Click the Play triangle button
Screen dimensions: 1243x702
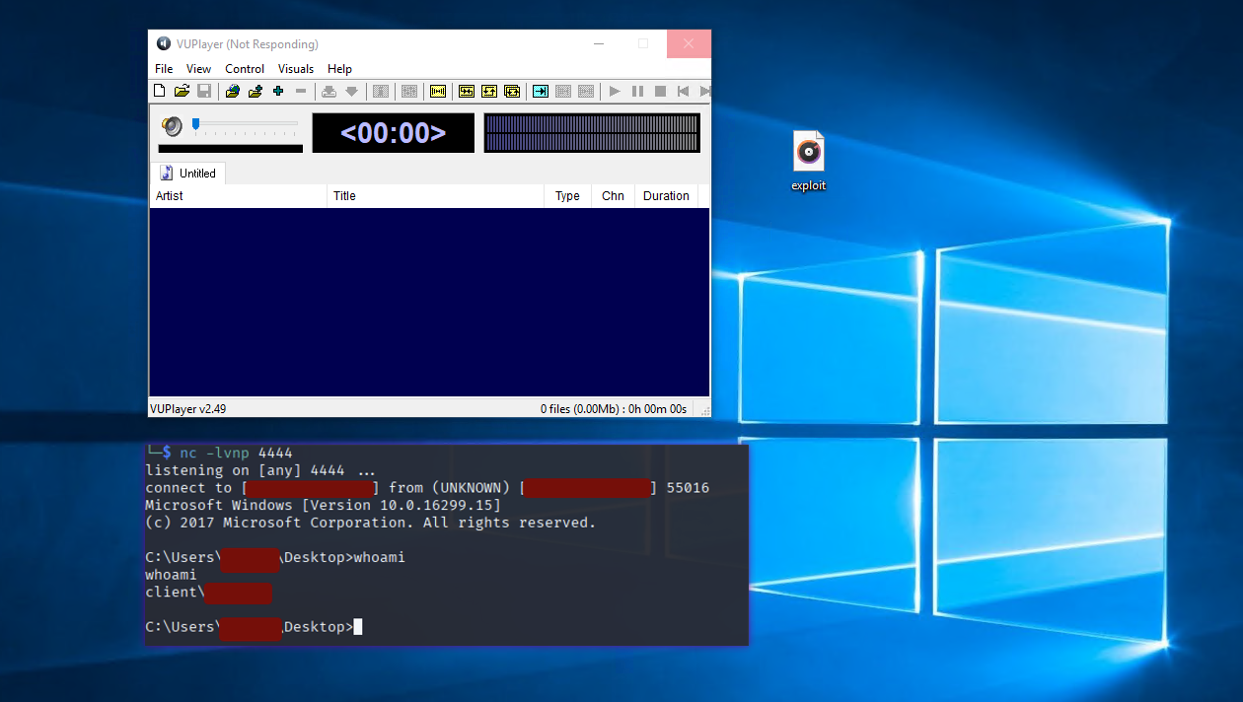coord(615,91)
